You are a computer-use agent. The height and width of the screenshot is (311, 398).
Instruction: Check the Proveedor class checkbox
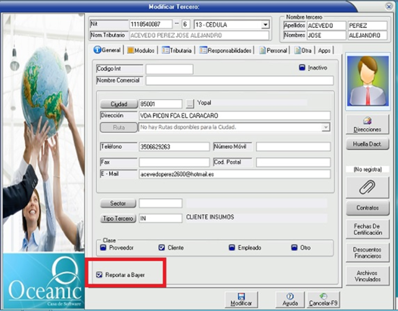coord(103,248)
